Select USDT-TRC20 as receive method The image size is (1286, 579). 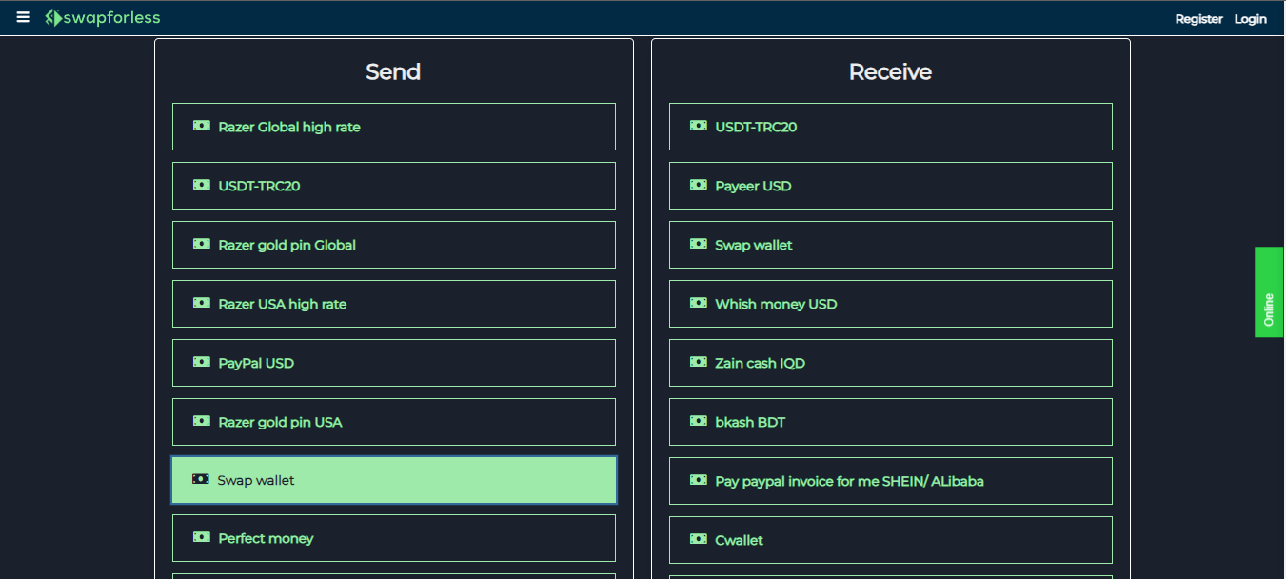pyautogui.click(x=890, y=126)
